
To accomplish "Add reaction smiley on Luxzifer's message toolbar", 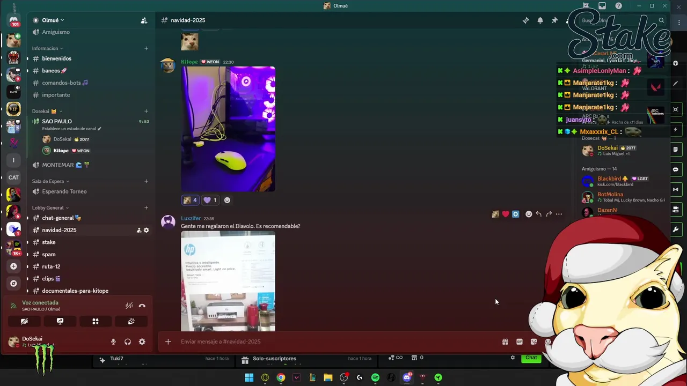I will coord(529,214).
